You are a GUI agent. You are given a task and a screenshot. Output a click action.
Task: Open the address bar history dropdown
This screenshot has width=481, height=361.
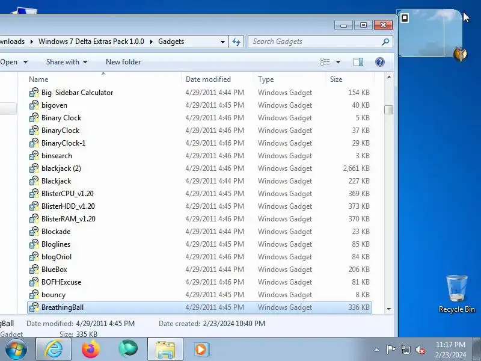point(222,42)
